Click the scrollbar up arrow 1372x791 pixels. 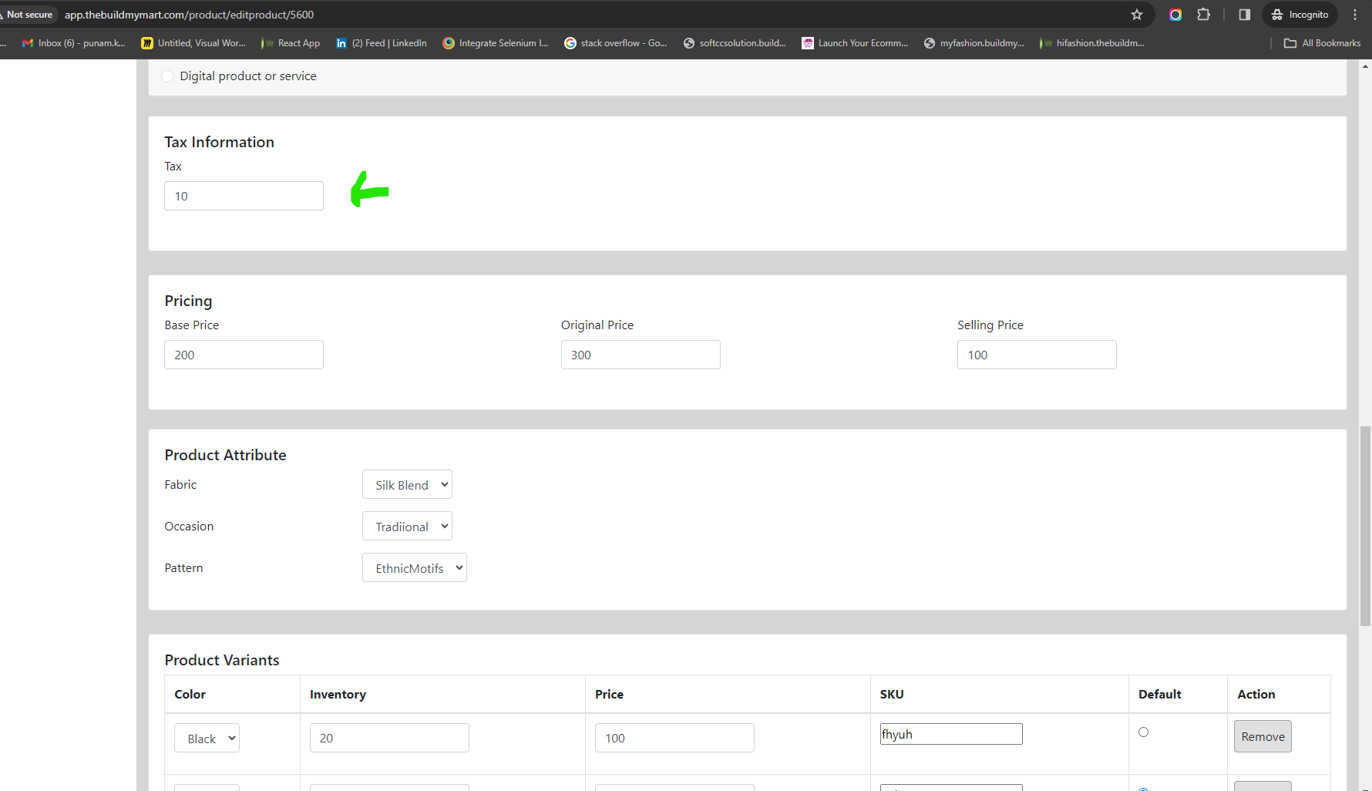(x=1365, y=66)
